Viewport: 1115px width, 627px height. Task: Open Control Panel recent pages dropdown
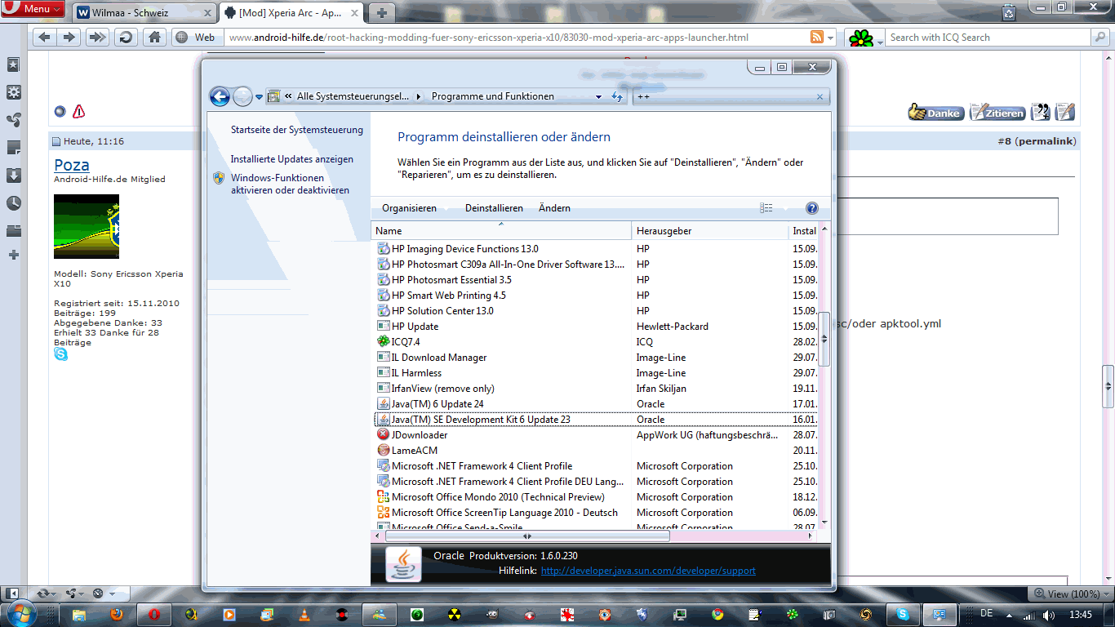[260, 96]
